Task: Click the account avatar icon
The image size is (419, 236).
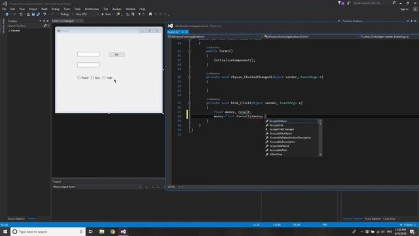Action: click(415, 9)
